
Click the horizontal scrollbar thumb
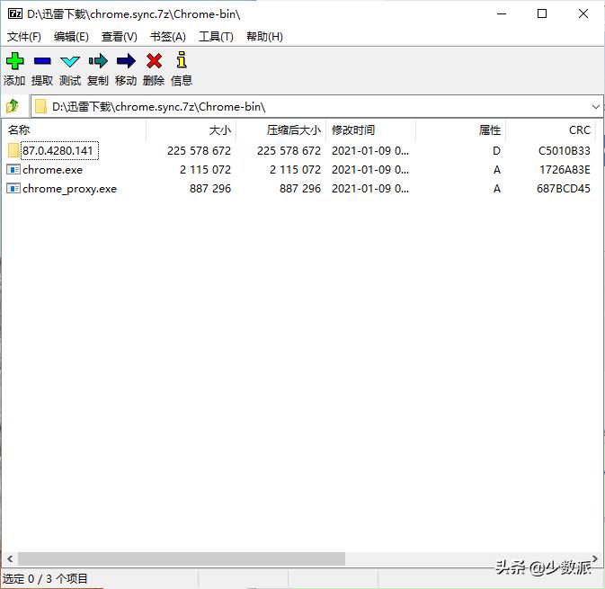pyautogui.click(x=182, y=558)
